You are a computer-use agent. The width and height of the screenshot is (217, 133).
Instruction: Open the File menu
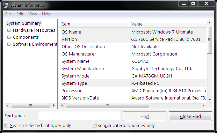click(x=8, y=14)
